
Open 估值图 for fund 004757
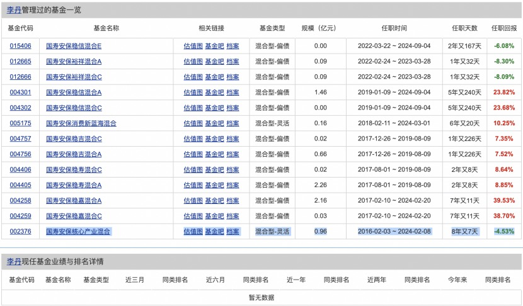(193, 139)
